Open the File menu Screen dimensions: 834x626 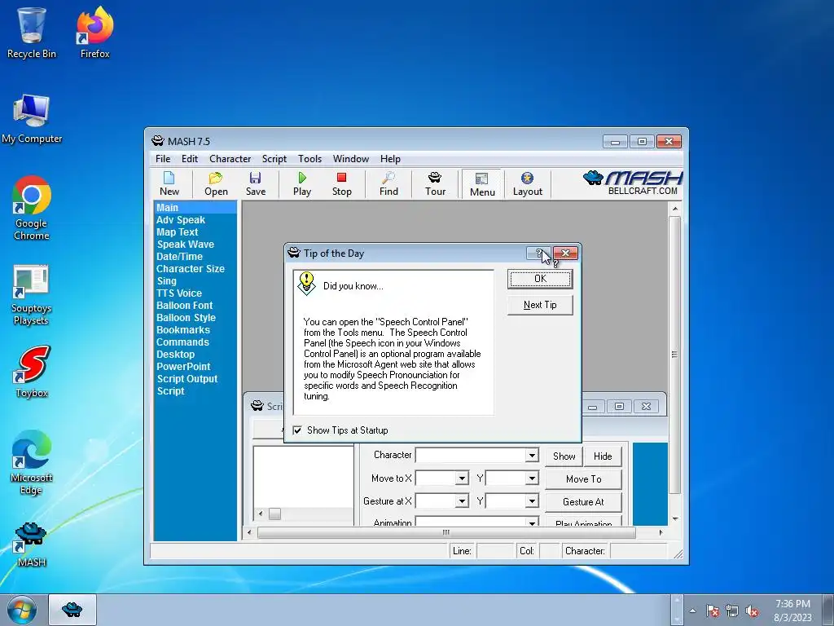point(163,159)
